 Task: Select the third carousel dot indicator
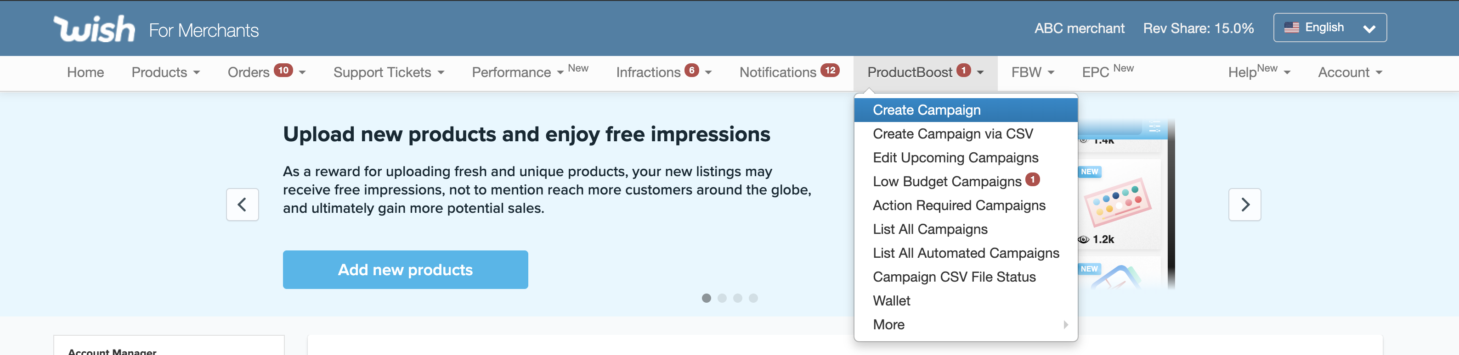pyautogui.click(x=737, y=298)
